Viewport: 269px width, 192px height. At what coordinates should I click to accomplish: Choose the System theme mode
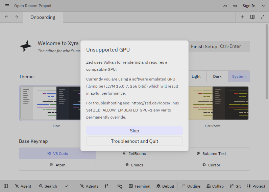coord(239,76)
